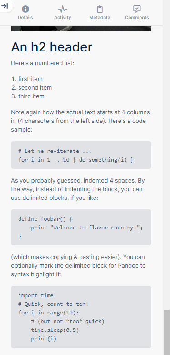170x355 pixels.
Task: Click the Metadata clipboard icon
Action: [x=100, y=9]
